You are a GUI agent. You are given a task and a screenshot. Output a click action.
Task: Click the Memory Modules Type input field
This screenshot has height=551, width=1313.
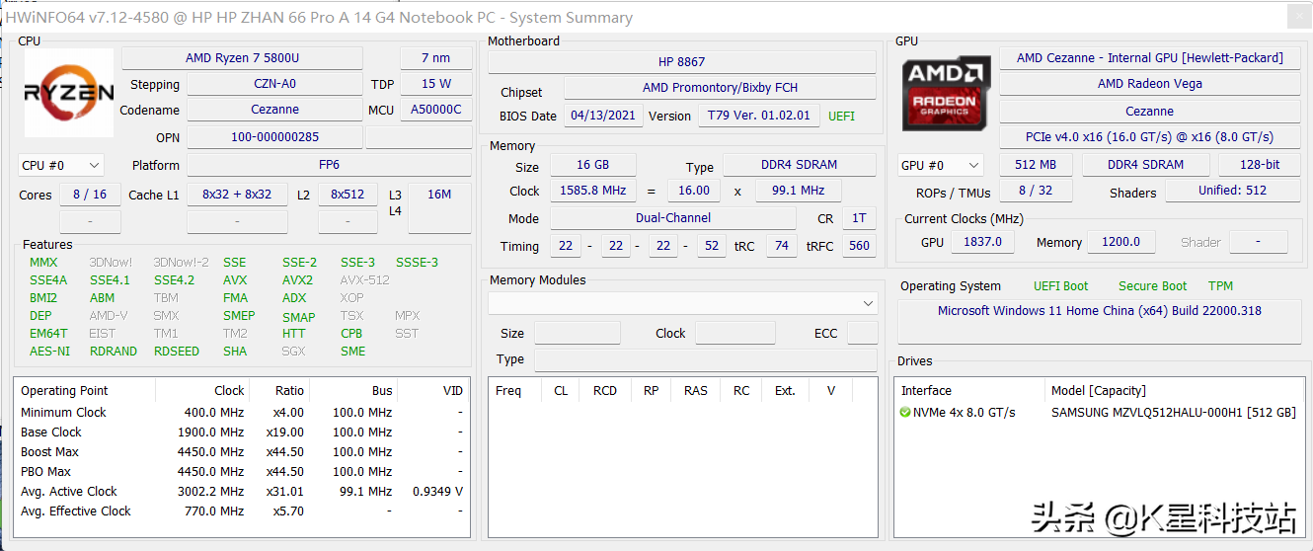[x=705, y=359]
